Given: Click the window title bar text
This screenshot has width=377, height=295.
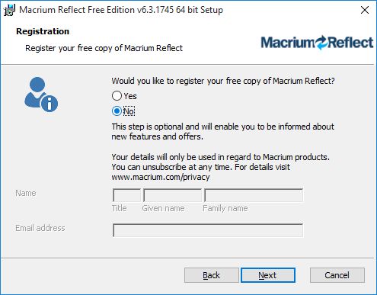Looking at the screenshot, I should pos(121,10).
